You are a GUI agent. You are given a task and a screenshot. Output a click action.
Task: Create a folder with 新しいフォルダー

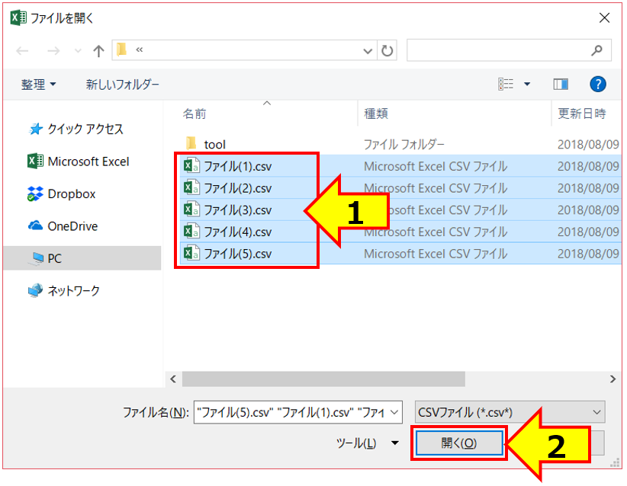[x=122, y=85]
